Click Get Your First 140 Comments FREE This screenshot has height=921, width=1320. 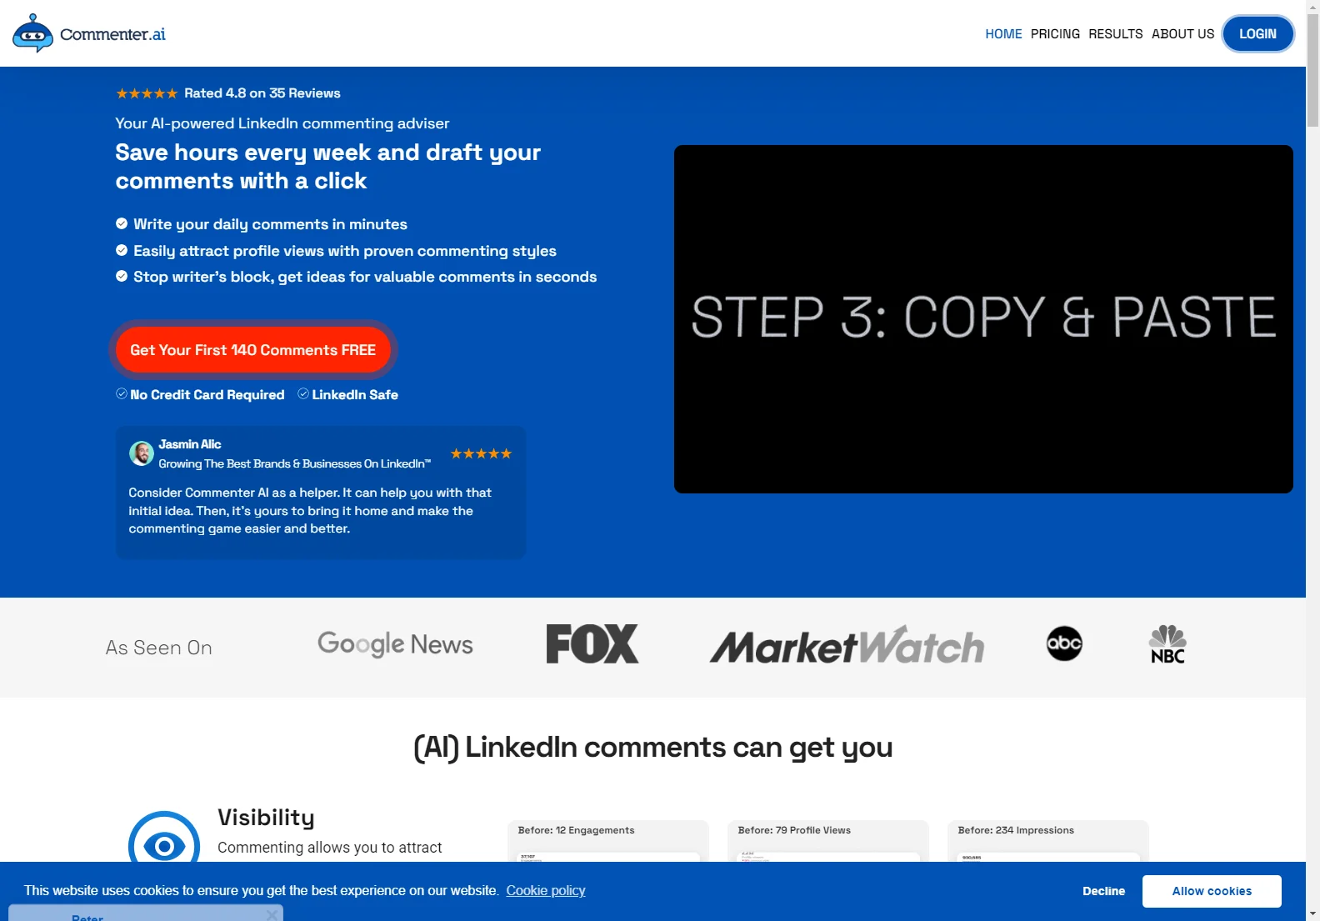tap(252, 350)
